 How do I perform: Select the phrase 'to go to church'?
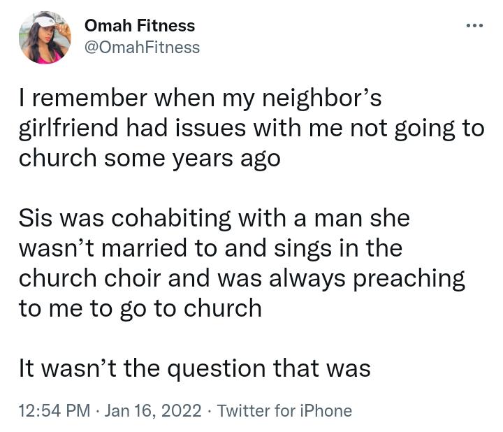(176, 309)
